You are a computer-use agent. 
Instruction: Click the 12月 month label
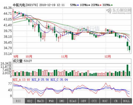click(108, 56)
